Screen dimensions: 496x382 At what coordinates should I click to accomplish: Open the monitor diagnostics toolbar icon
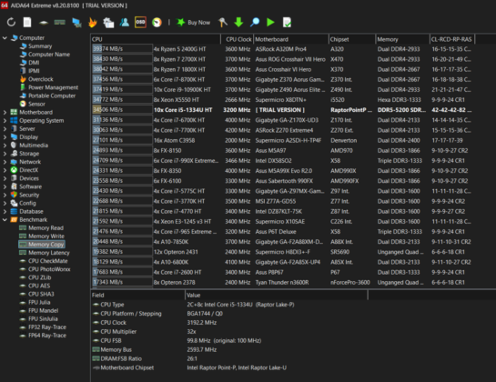76,23
